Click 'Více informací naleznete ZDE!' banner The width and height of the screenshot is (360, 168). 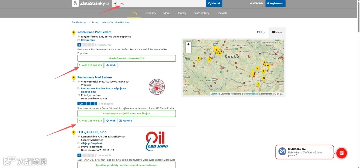(x=127, y=58)
